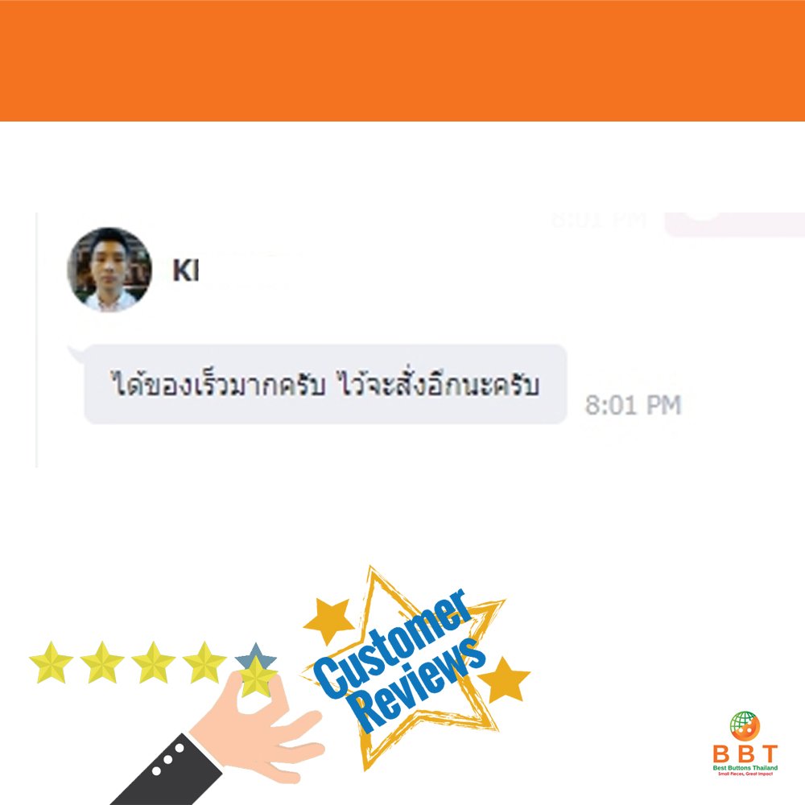Click the BBT globe logo icon

(745, 726)
